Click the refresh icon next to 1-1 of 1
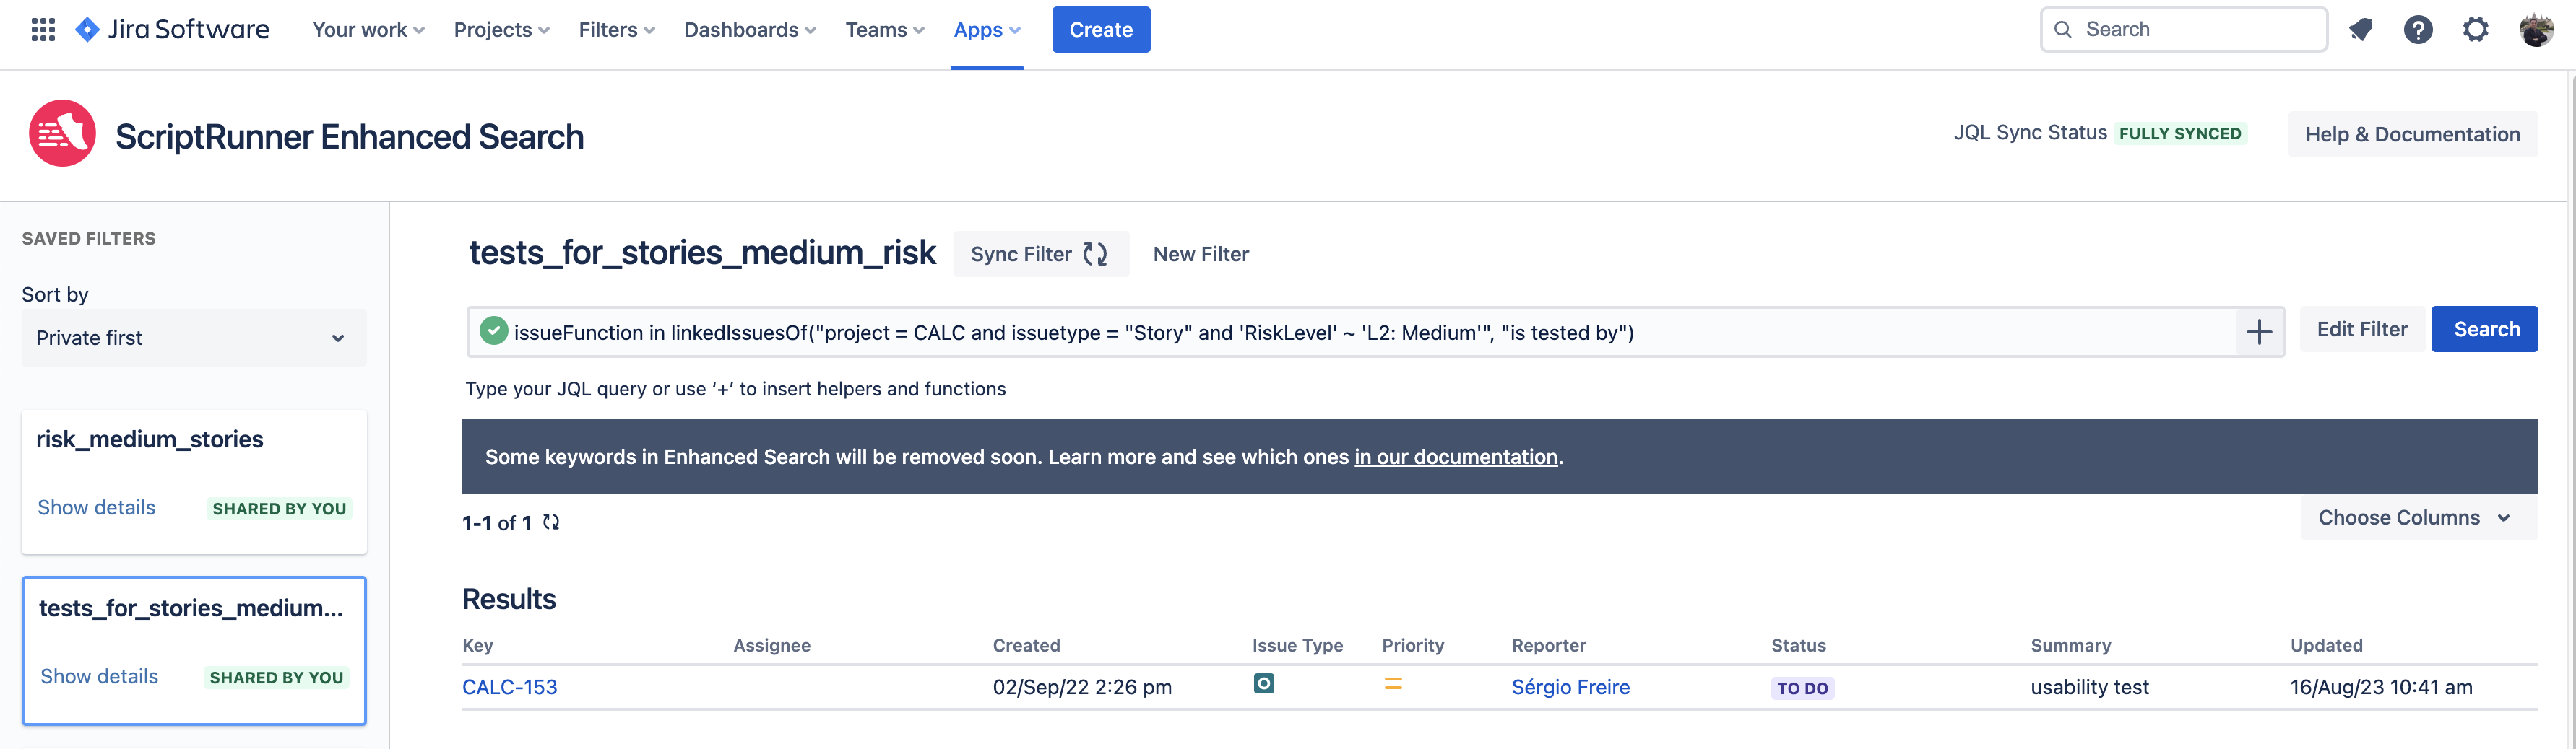 coord(551,522)
